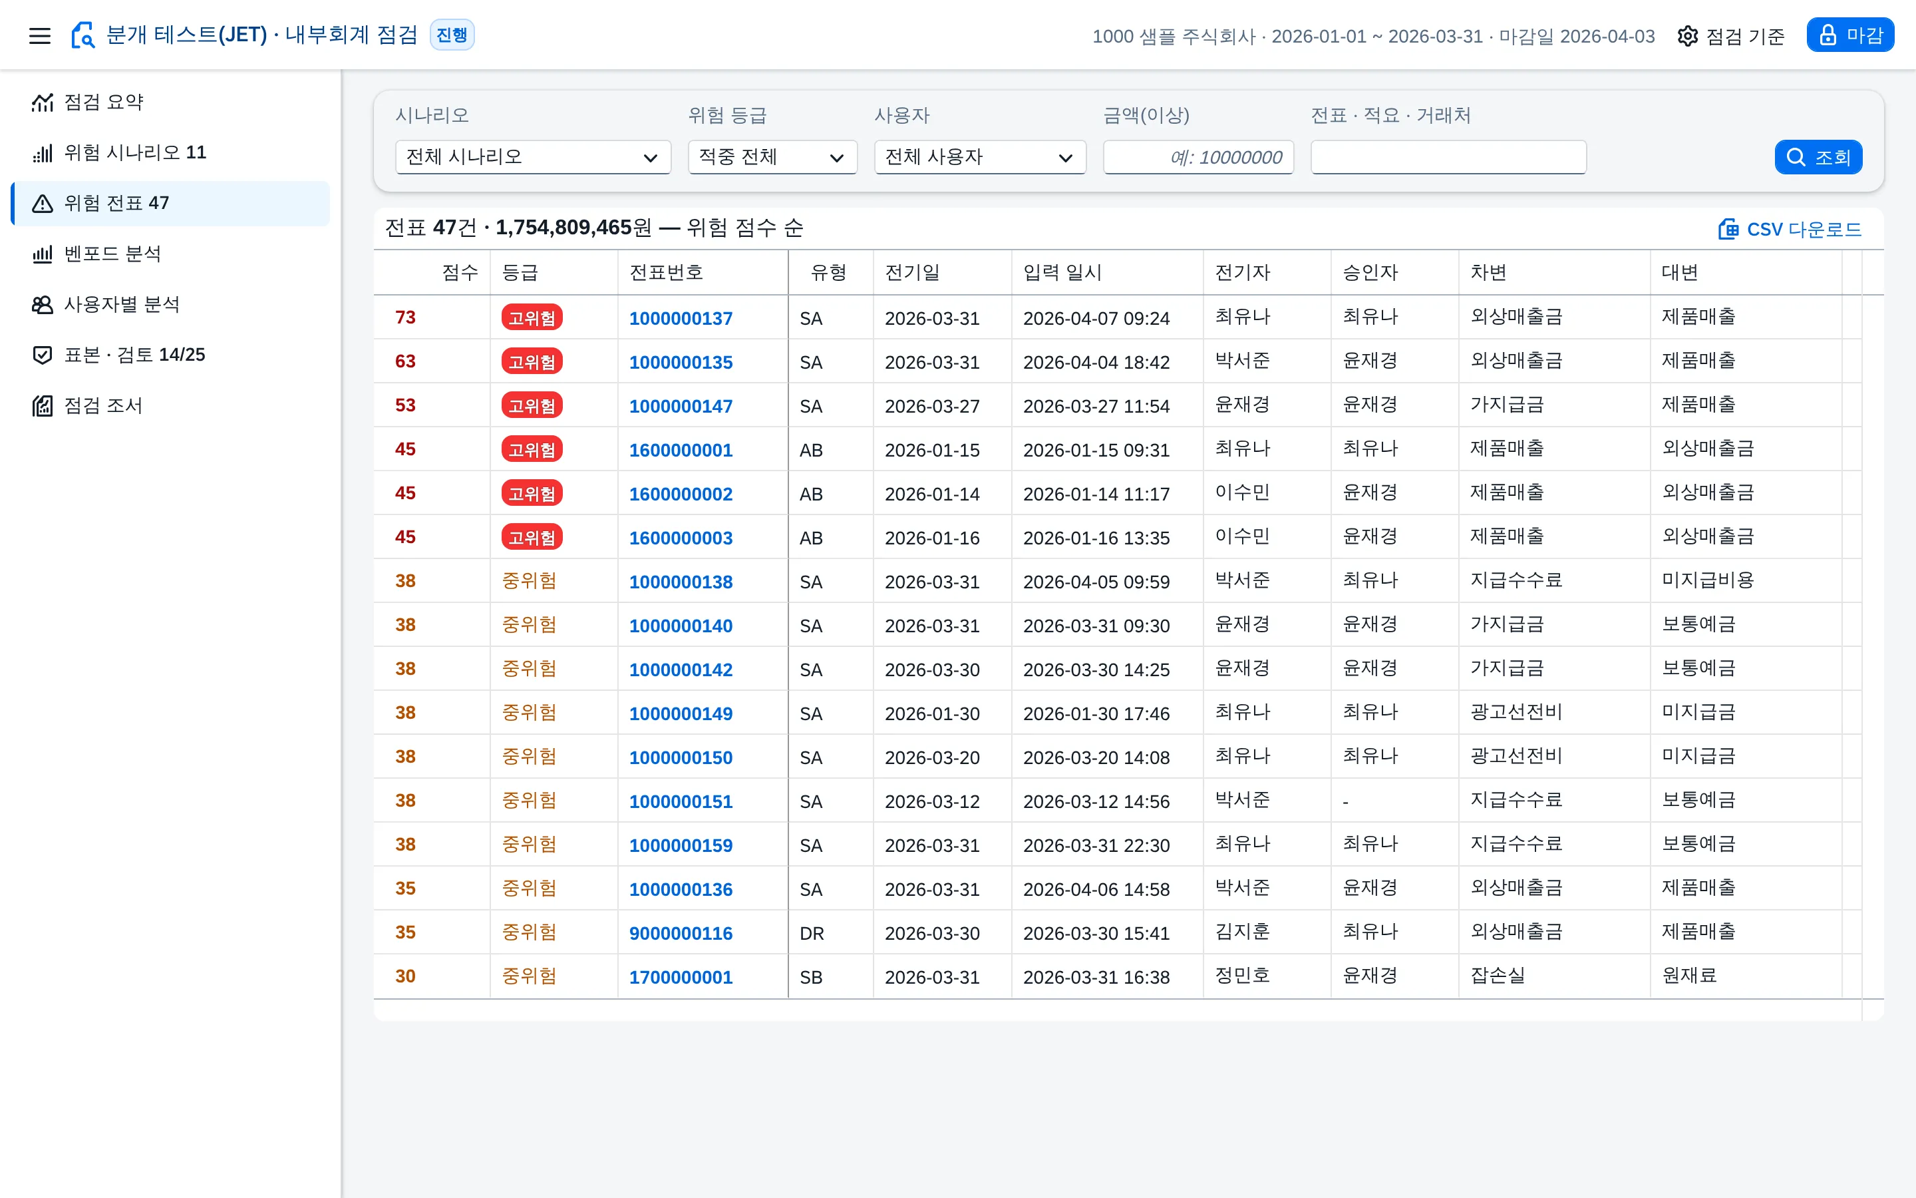Click the 사용자별 분석 people icon
Screen dimensions: 1916x1198
[x=43, y=305]
